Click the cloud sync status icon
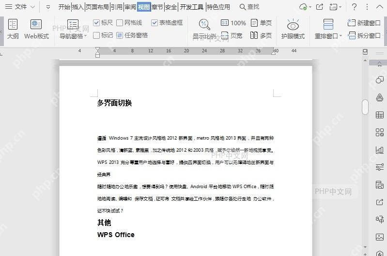Screen dimensions: 387x256 click(303, 7)
